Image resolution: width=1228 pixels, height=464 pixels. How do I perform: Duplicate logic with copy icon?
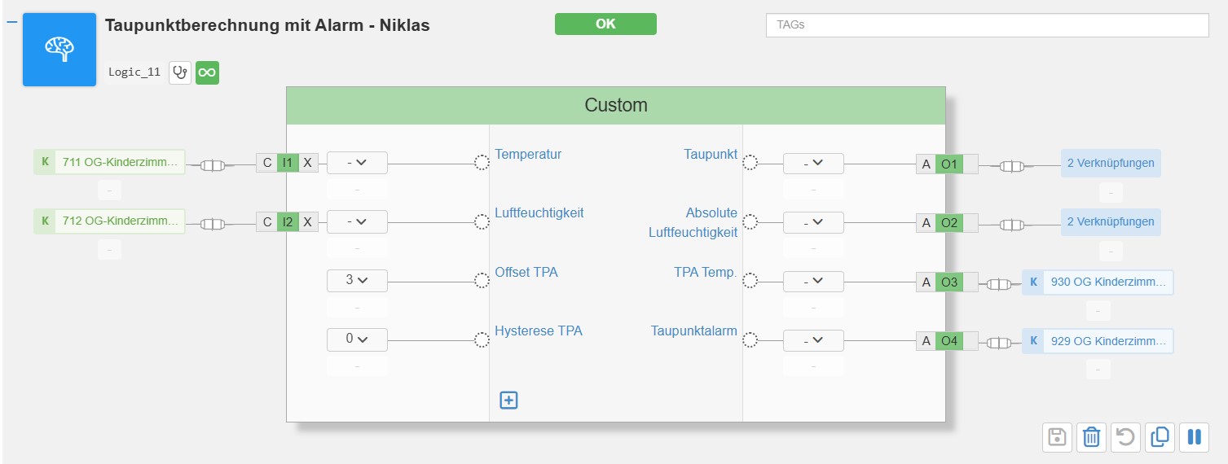(x=1160, y=437)
